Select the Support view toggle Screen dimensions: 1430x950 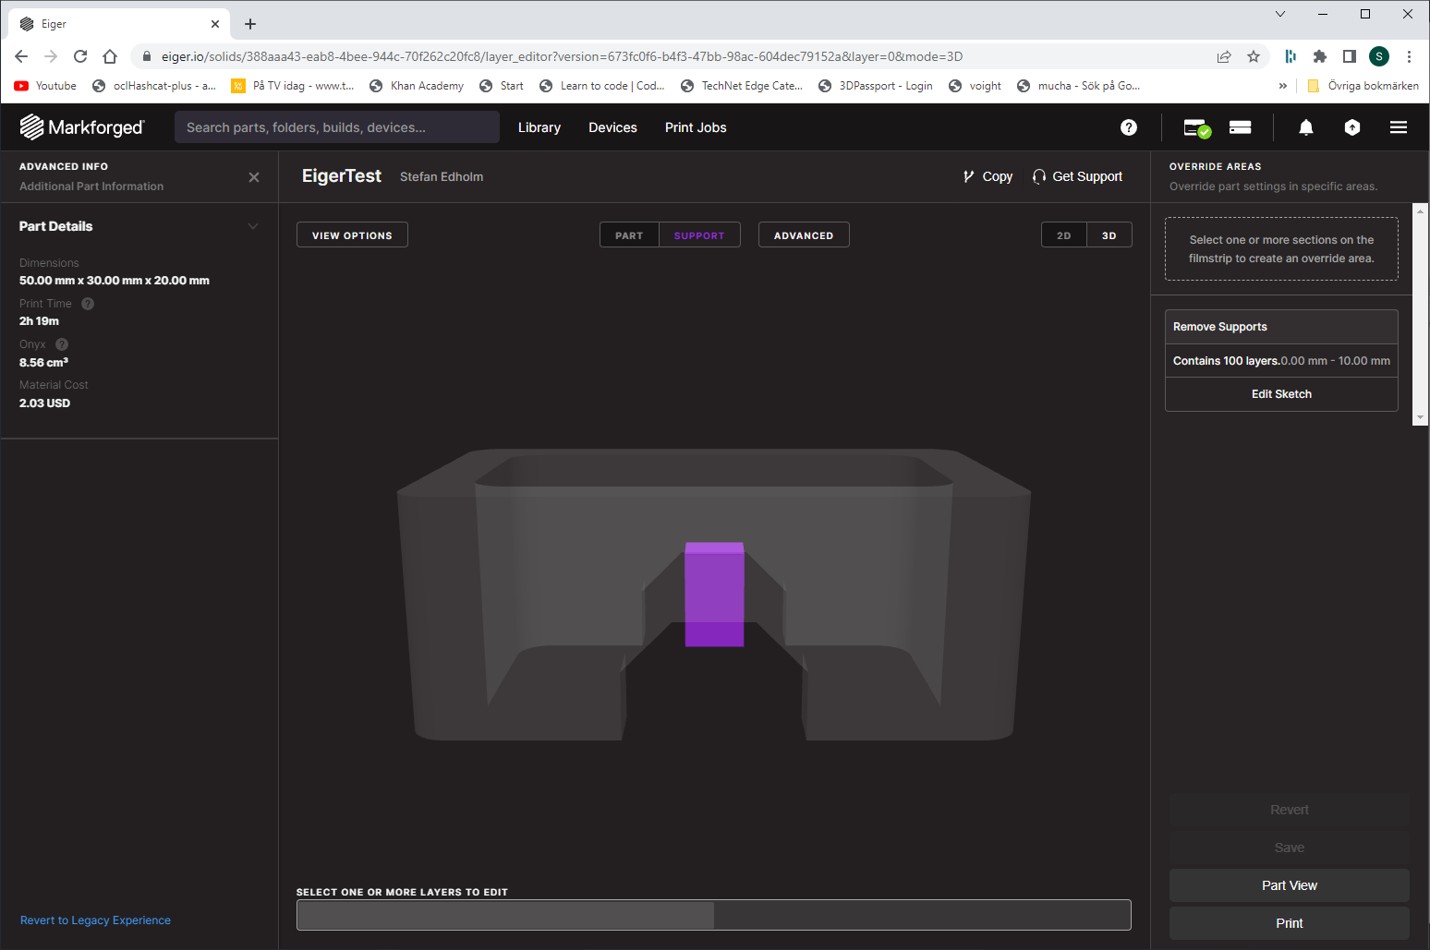[x=698, y=235]
